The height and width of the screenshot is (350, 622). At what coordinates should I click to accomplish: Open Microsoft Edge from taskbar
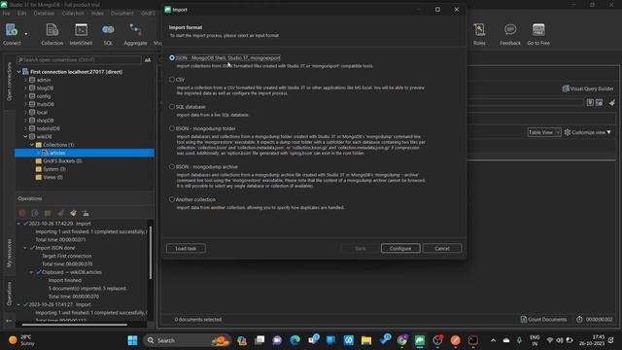(294, 340)
